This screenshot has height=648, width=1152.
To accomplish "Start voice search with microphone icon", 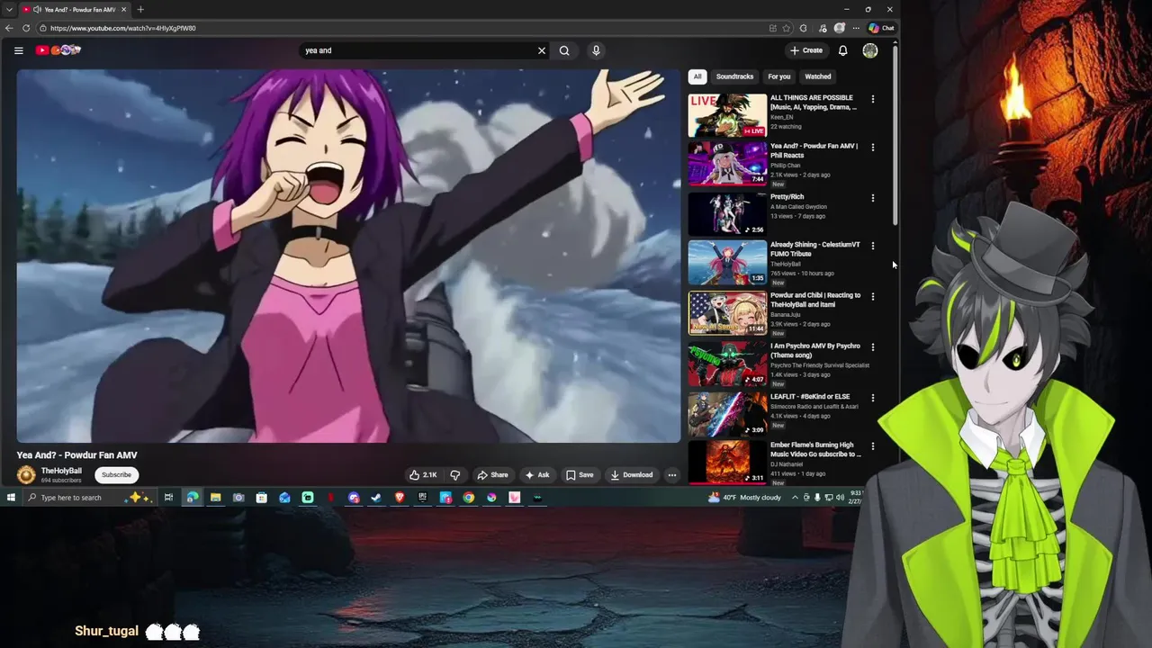I will 596,50.
